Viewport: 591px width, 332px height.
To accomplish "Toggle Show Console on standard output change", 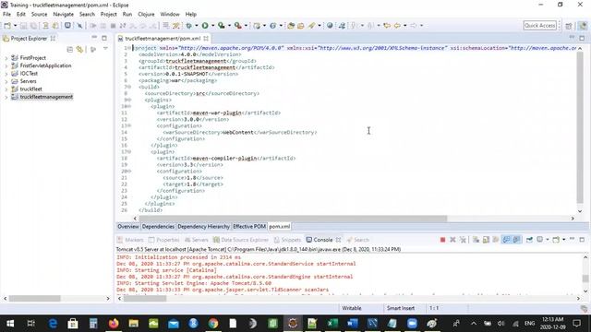I will [x=507, y=240].
